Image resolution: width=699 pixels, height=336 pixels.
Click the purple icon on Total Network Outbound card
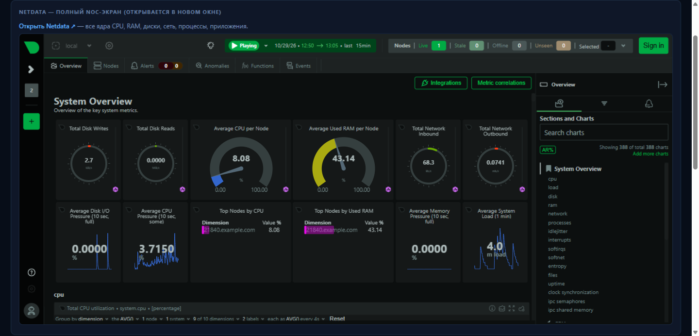tap(522, 189)
